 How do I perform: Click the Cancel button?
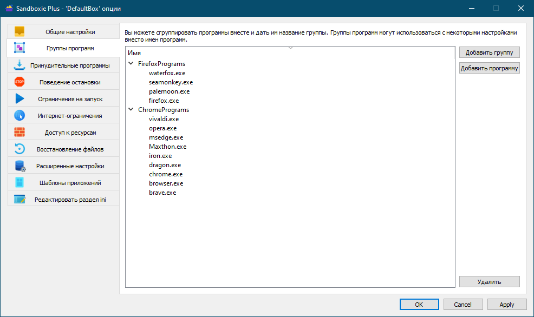pyautogui.click(x=463, y=305)
